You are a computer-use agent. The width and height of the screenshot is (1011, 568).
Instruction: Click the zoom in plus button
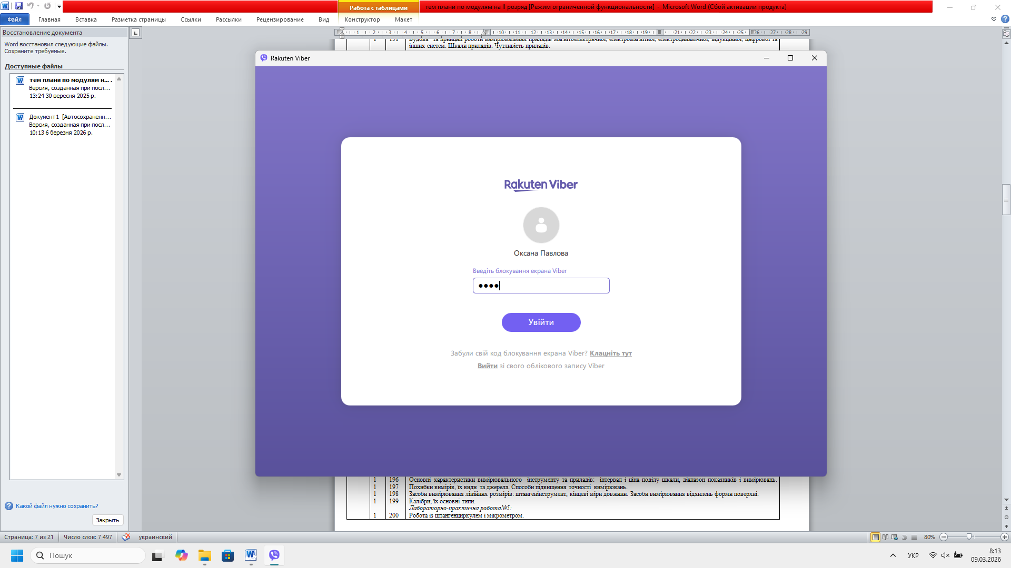point(1005,537)
